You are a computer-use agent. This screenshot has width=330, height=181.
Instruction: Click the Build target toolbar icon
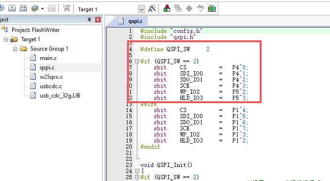pos(12,8)
